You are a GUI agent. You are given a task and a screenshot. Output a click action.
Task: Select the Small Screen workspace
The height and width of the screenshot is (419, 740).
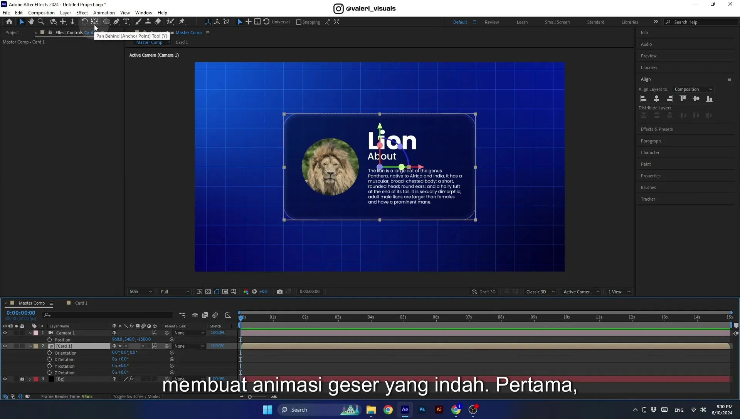(x=557, y=22)
